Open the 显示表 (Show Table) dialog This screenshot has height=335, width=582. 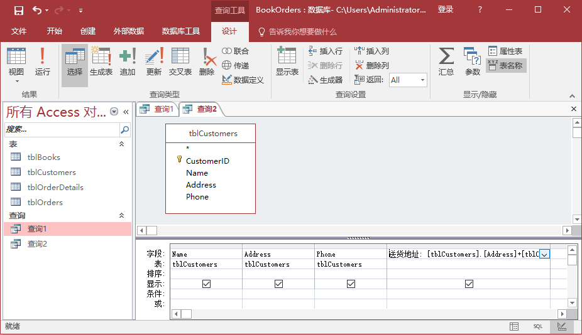(287, 62)
